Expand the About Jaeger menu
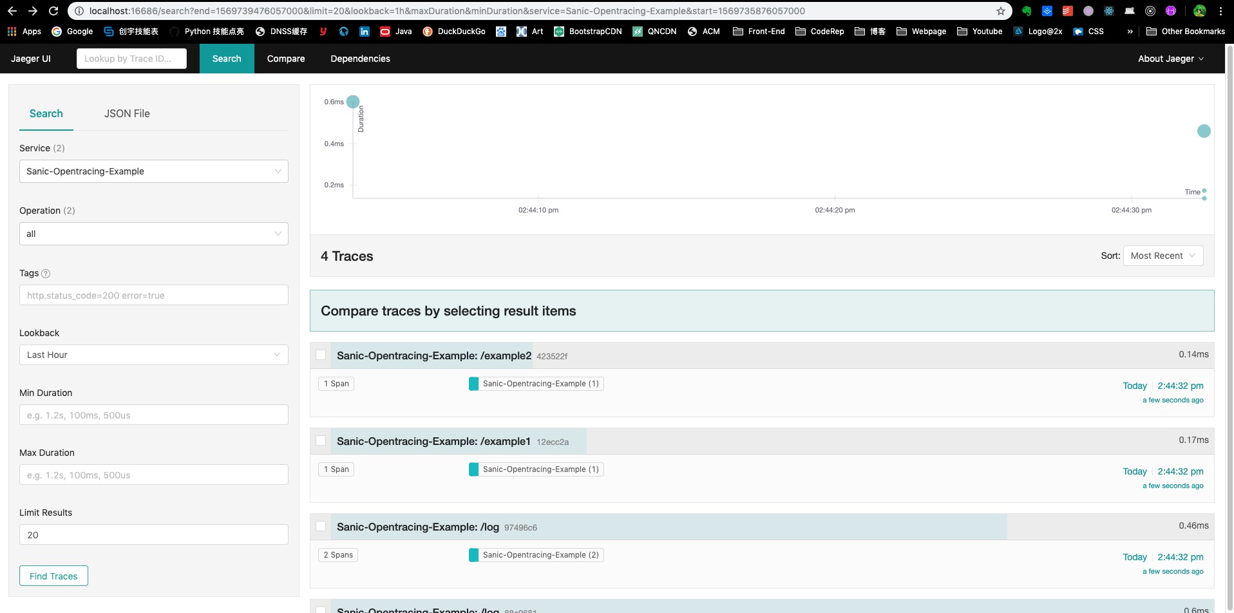 point(1170,59)
